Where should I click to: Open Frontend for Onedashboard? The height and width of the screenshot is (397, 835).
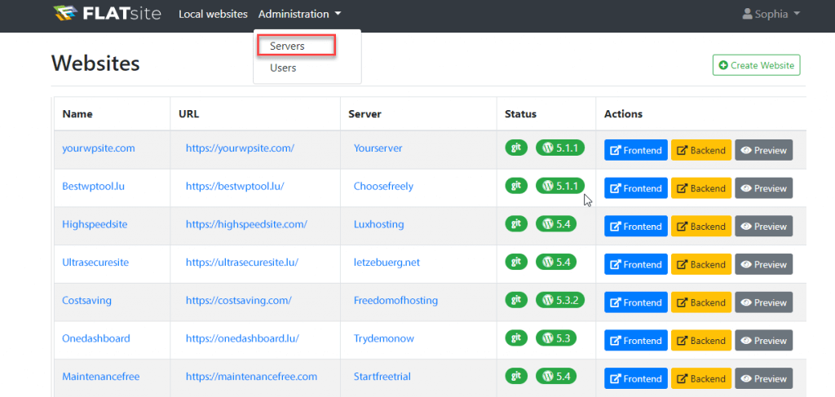point(636,341)
